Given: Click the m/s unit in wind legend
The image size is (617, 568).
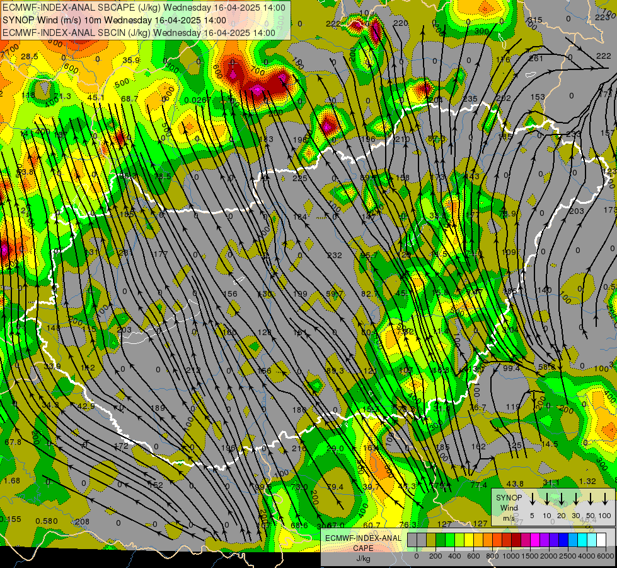Looking at the screenshot, I should point(509,518).
